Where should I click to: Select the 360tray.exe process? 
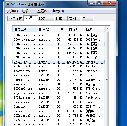[x=58, y=57]
